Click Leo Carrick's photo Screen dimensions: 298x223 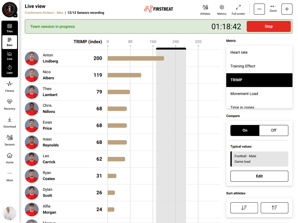click(x=32, y=159)
